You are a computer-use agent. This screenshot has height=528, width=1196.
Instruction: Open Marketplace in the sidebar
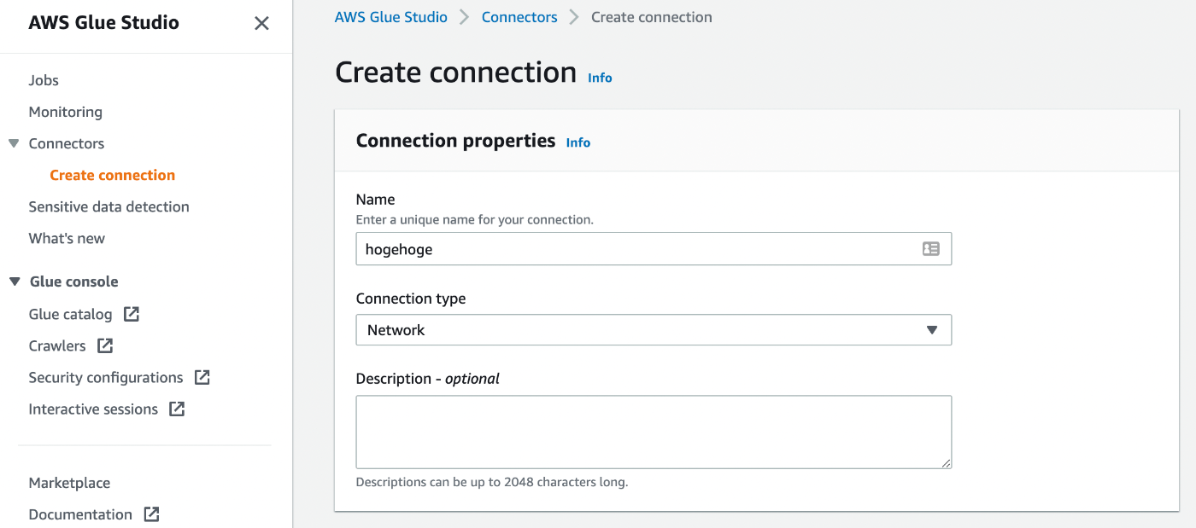(x=69, y=483)
